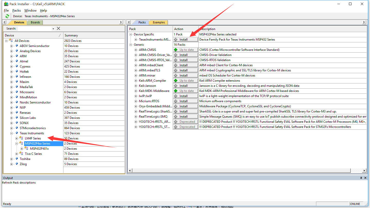This screenshot has width=370, height=208.
Task: Open the Packs menu
Action: (16, 11)
